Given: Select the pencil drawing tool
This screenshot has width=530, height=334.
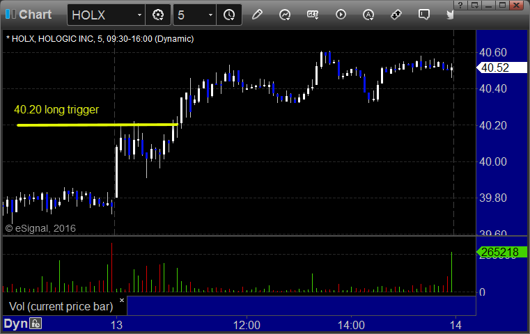Looking at the screenshot, I should (257, 15).
